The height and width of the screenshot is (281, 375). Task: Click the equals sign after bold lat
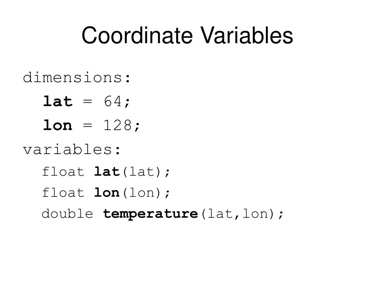point(88,102)
